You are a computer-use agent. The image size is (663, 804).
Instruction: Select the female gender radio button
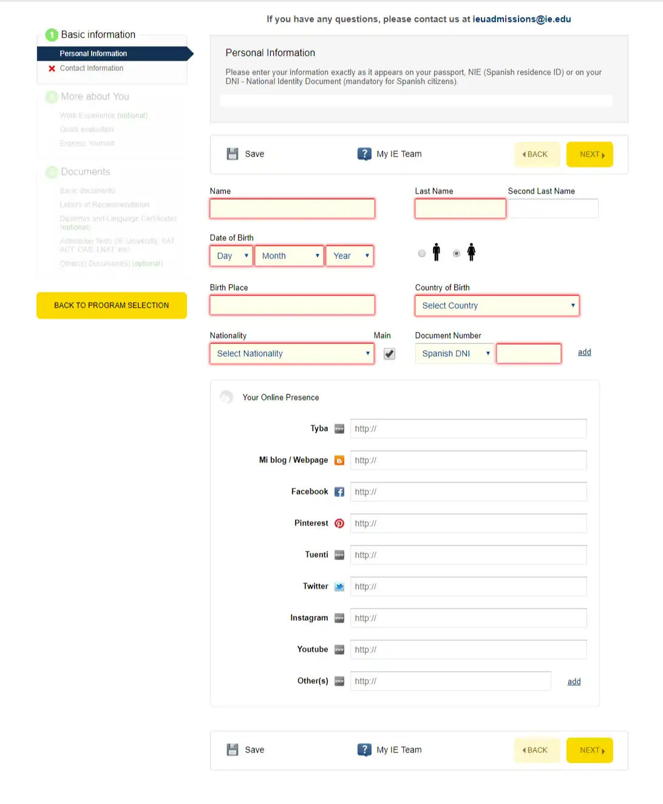[x=457, y=254]
